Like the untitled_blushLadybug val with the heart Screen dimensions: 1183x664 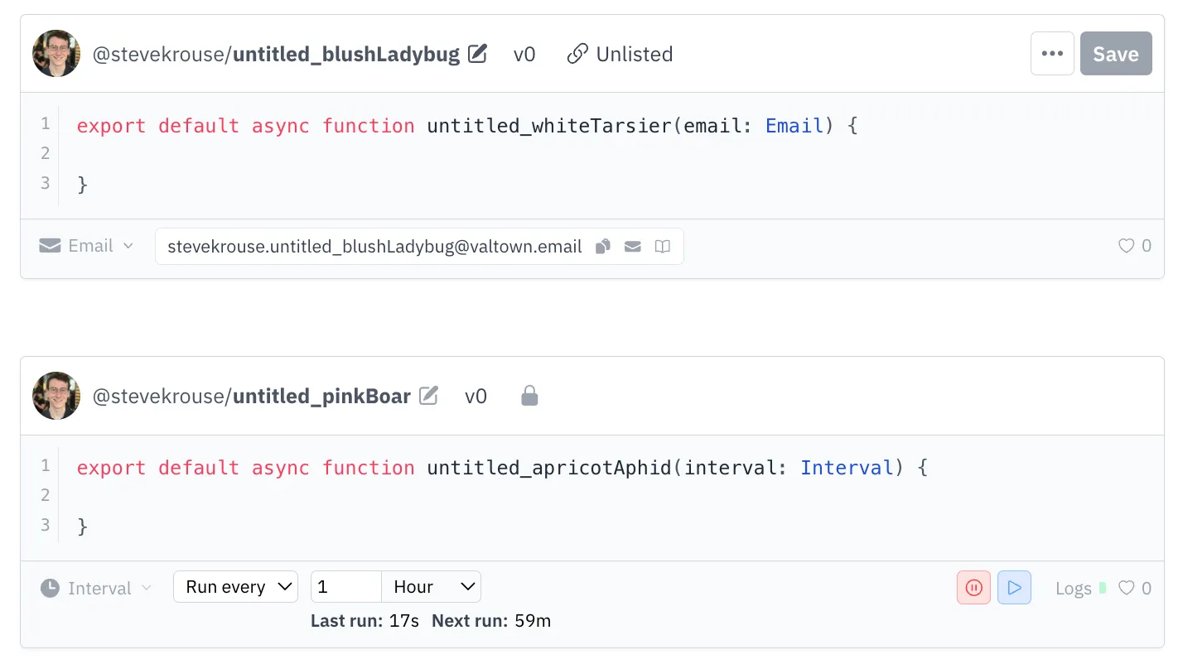click(x=1126, y=246)
